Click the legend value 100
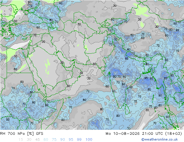Viewport: 184px width, 142px height. coord(89,140)
